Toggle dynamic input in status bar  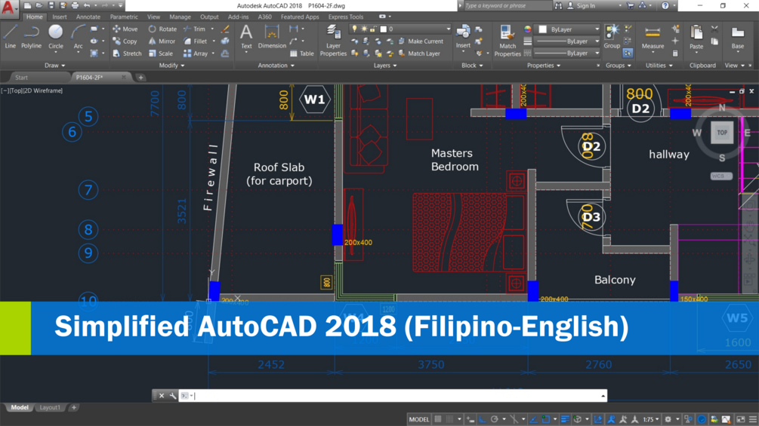coord(470,419)
